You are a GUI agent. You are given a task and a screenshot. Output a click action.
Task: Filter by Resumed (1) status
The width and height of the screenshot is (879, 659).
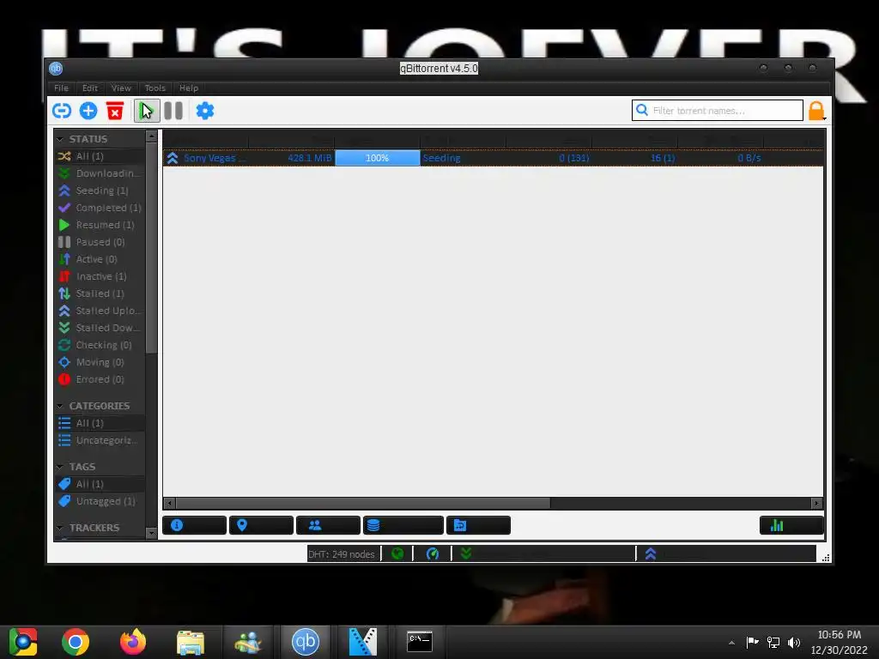[100, 225]
